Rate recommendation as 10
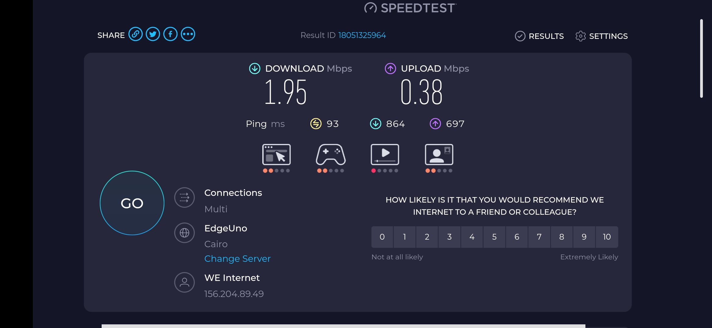Screen dimensions: 712x328 607,237
